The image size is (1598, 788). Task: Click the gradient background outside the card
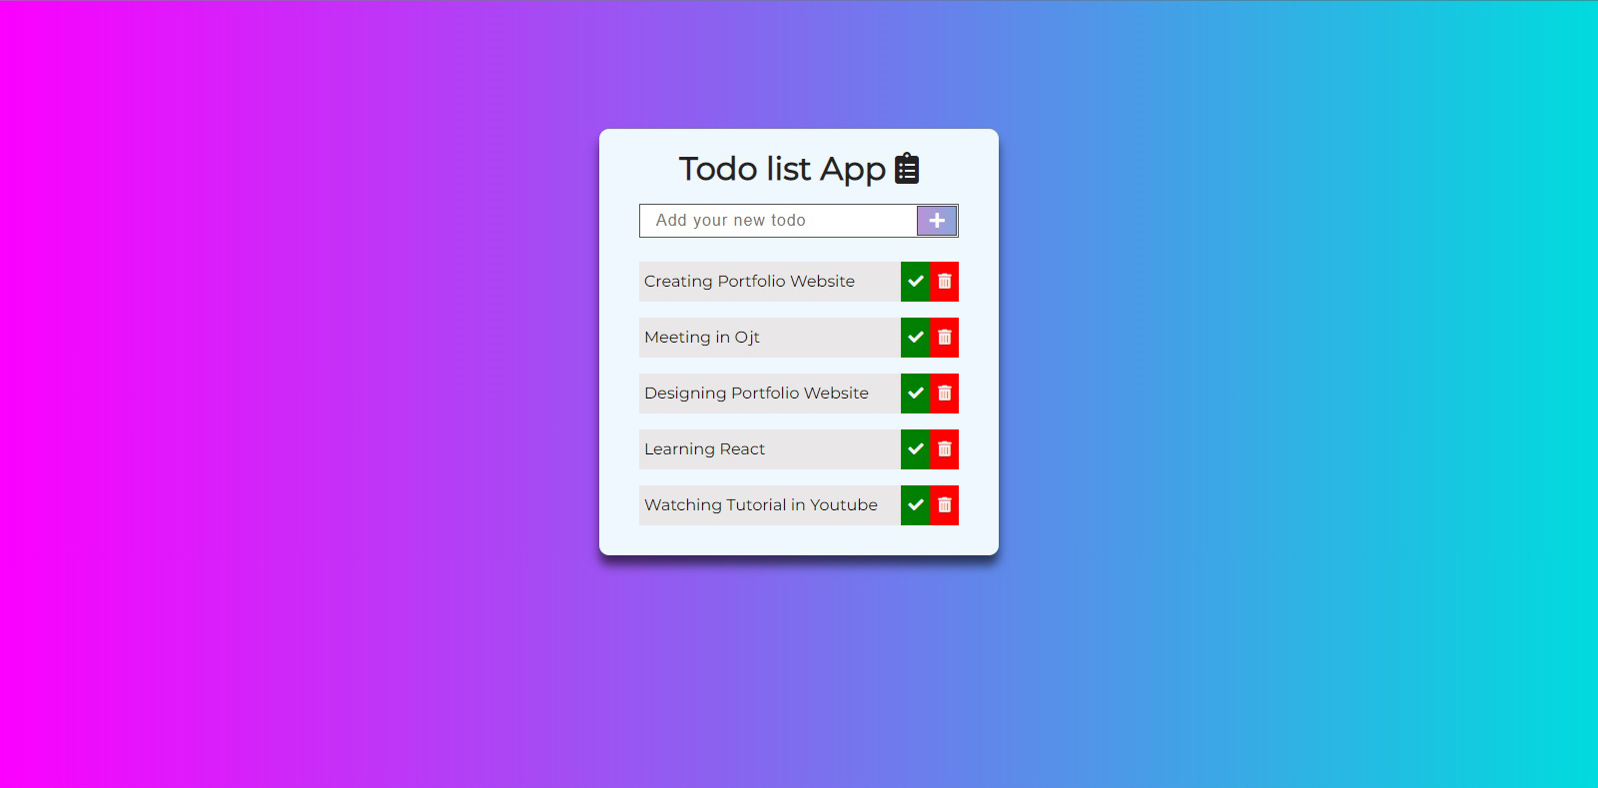coord(300,399)
